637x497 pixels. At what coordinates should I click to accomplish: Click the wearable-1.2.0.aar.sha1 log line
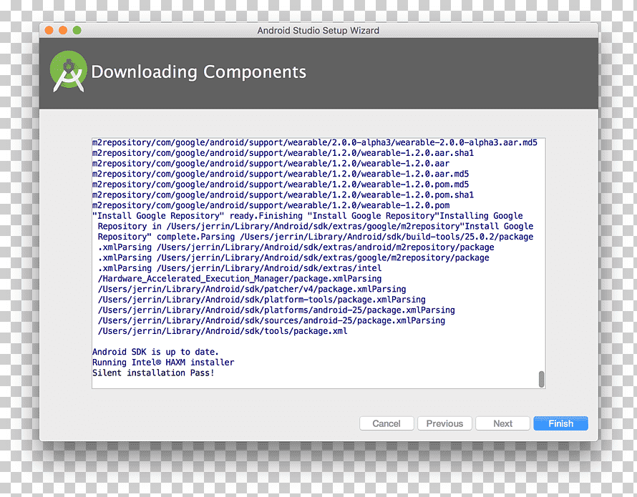click(283, 153)
